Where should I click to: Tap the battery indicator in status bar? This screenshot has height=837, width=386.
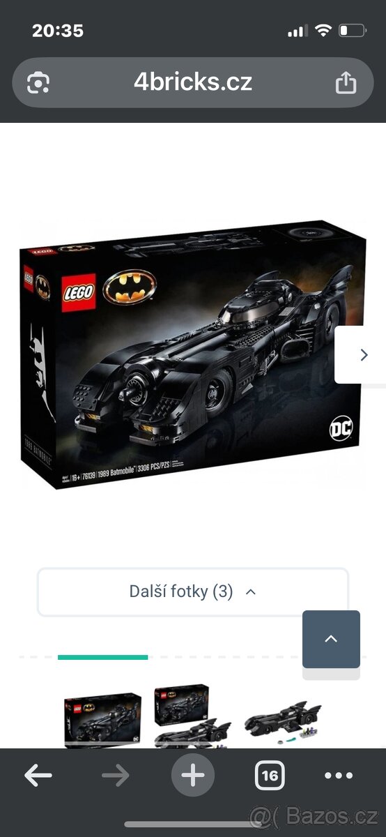point(352,31)
